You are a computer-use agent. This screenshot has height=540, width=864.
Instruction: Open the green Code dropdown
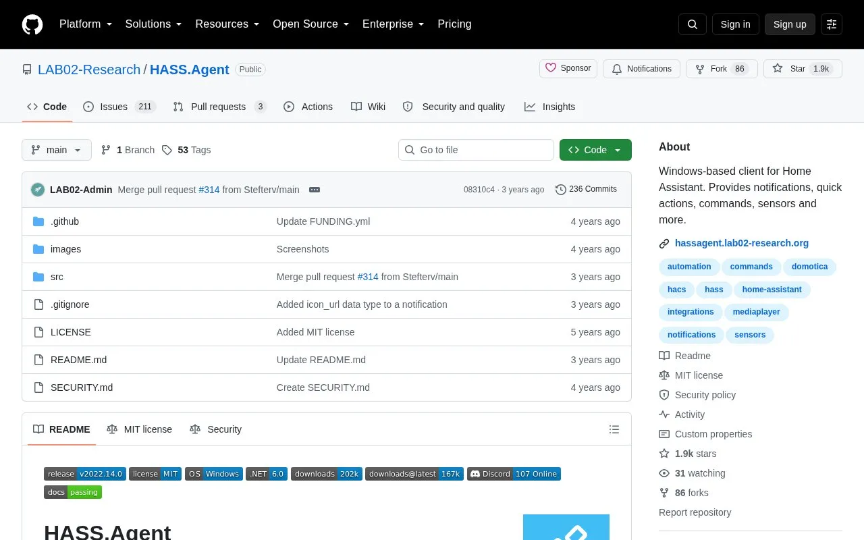(595, 150)
